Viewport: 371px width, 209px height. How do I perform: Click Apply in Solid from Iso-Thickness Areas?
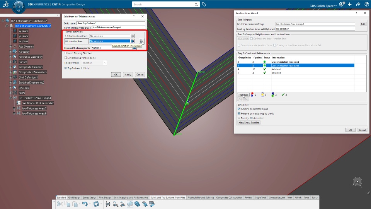click(128, 75)
